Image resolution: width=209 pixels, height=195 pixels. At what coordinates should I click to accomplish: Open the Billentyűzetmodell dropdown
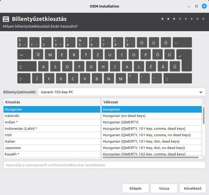tap(121, 92)
